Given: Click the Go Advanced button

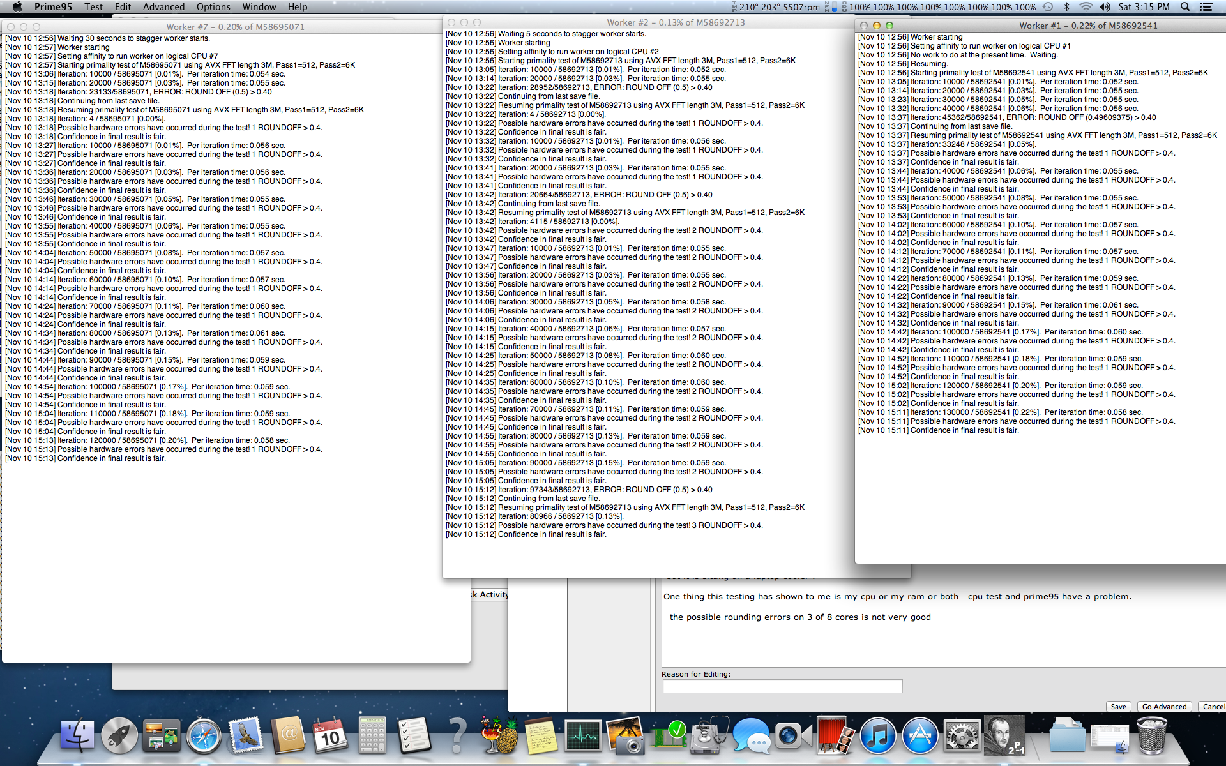Looking at the screenshot, I should click(1164, 707).
